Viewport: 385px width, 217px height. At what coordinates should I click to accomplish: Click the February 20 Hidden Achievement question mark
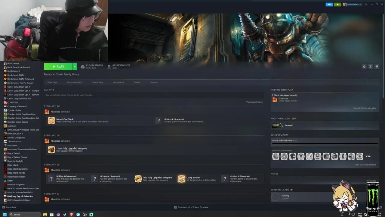point(159,121)
